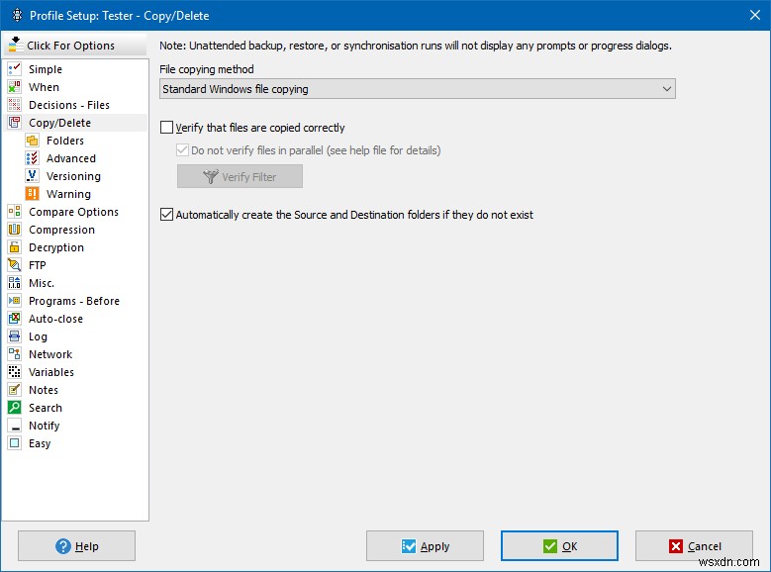Go to Programs - Before page
This screenshot has width=771, height=572.
click(74, 301)
